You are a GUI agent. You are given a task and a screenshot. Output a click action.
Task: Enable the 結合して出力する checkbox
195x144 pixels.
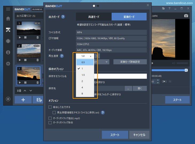click(50, 107)
